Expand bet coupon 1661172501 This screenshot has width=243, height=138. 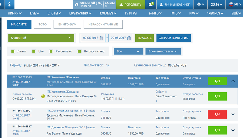tap(233, 114)
